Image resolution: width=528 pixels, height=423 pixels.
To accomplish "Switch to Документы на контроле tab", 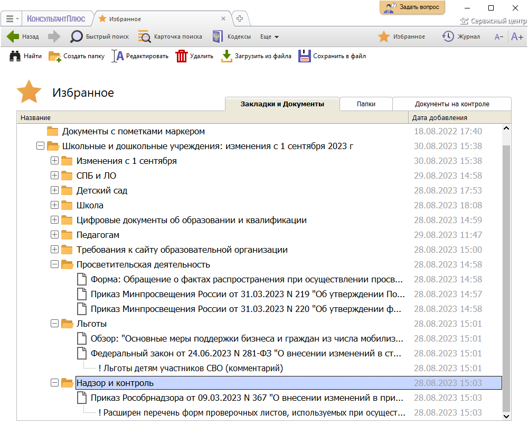I will [x=452, y=104].
